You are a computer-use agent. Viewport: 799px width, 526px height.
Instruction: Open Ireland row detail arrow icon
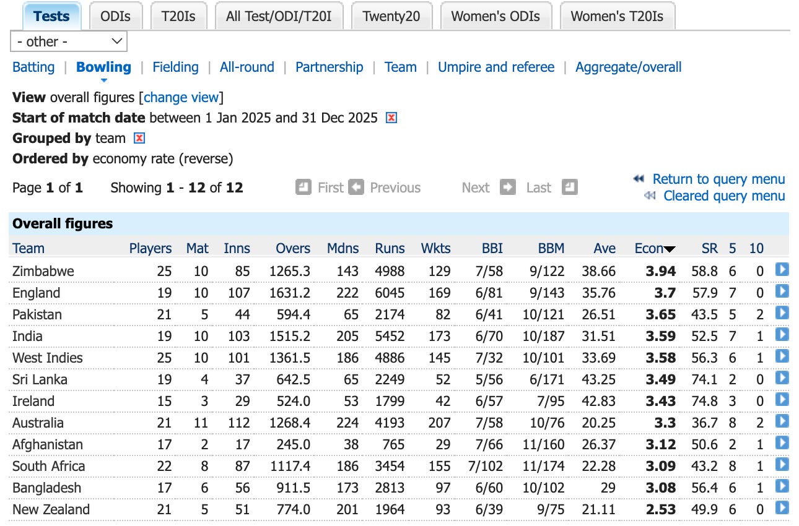click(782, 400)
